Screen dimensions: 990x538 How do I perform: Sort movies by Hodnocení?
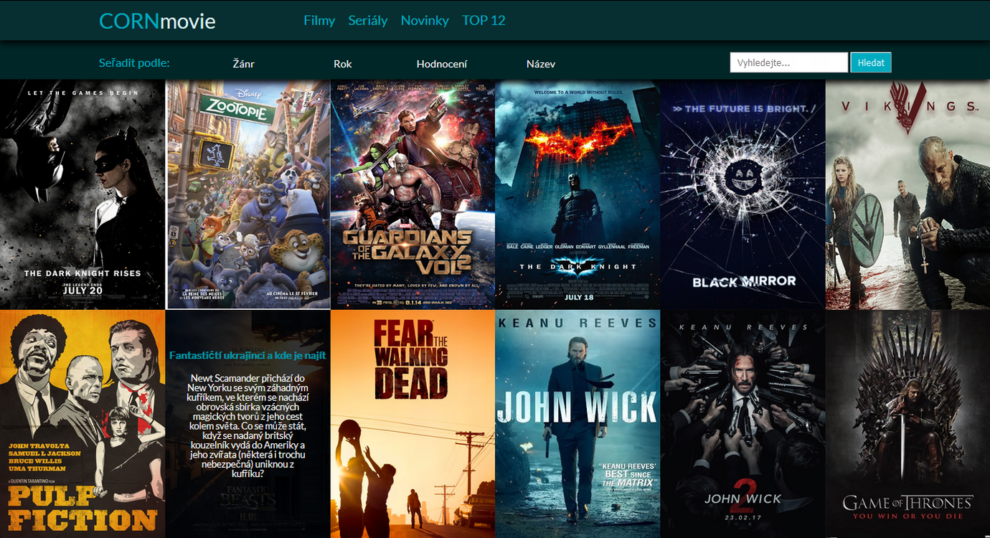pos(442,64)
